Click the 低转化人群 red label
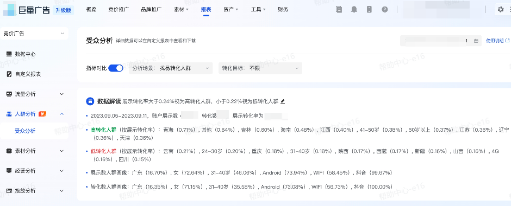Image resolution: width=511 pixels, height=206 pixels. [x=103, y=151]
